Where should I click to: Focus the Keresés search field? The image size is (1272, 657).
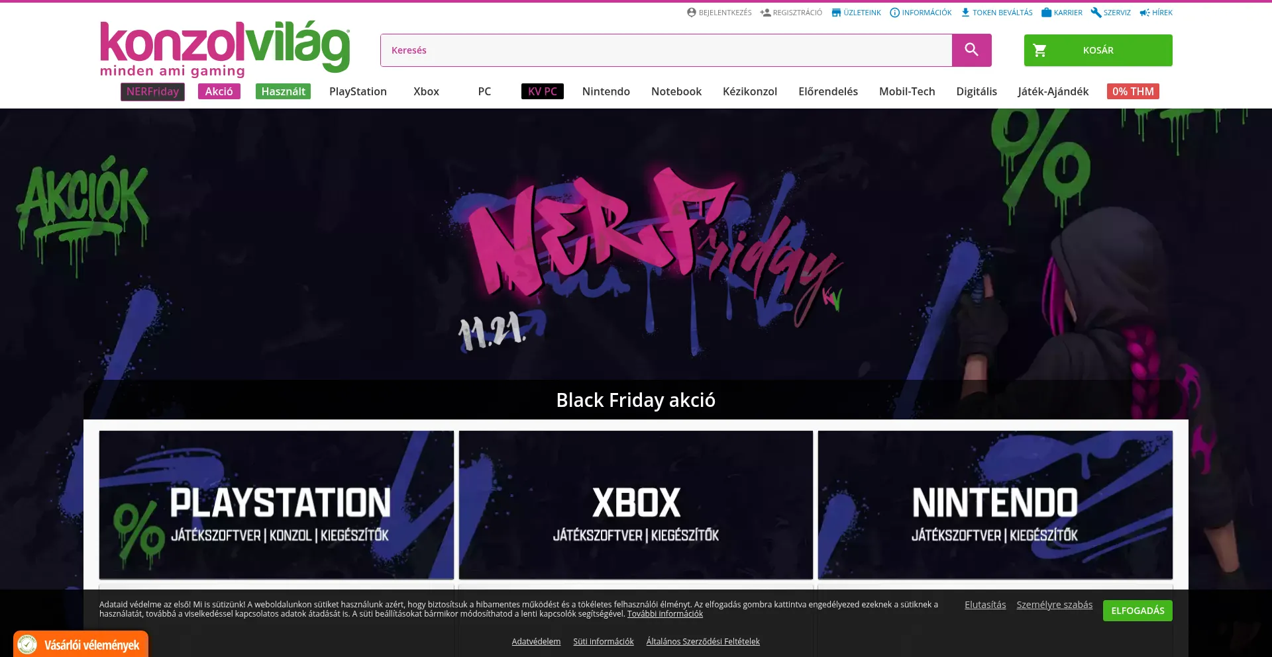[x=666, y=50]
